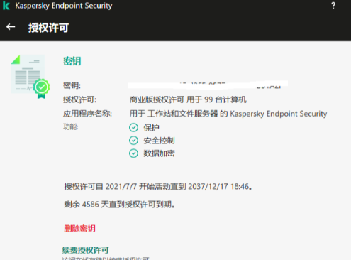
Task: Open the 续费授权许可 renewal link
Action: (x=85, y=250)
